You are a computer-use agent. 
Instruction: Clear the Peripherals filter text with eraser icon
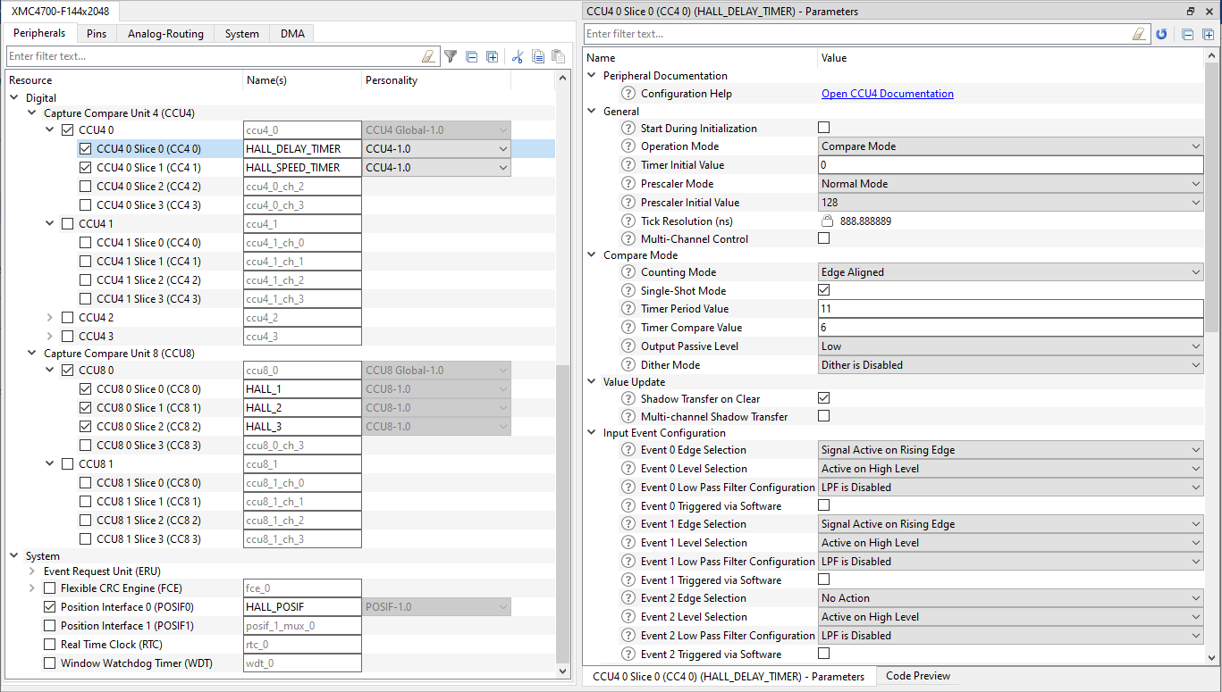click(428, 56)
